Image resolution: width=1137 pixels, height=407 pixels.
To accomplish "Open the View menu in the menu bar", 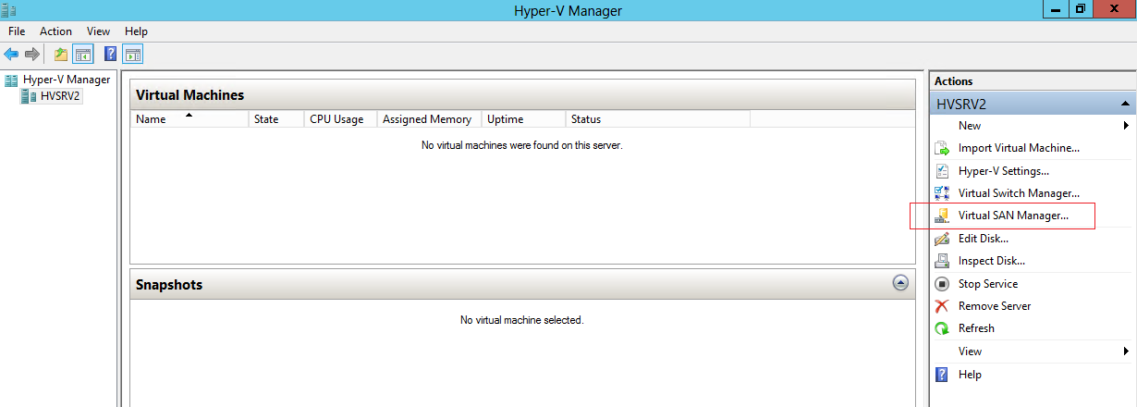I will click(x=99, y=31).
